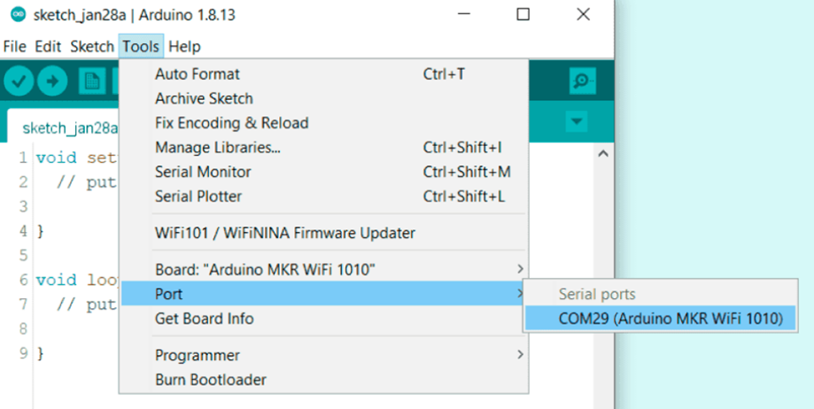Select Manage Libraries menu entry

(218, 147)
